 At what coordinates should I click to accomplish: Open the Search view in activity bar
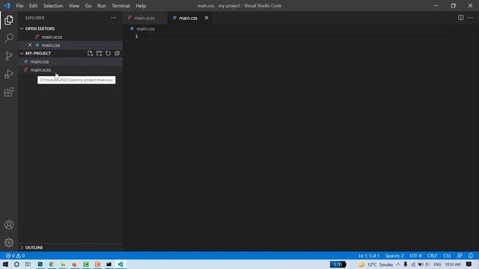pos(9,38)
